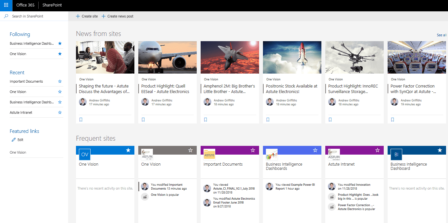Click Important Documents folder logo in Frequent sites
Image resolution: width=448 pixels, height=223 pixels.
209,155
